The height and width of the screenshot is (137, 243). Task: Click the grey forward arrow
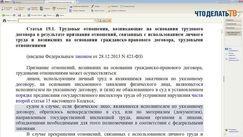[x=14, y=15]
